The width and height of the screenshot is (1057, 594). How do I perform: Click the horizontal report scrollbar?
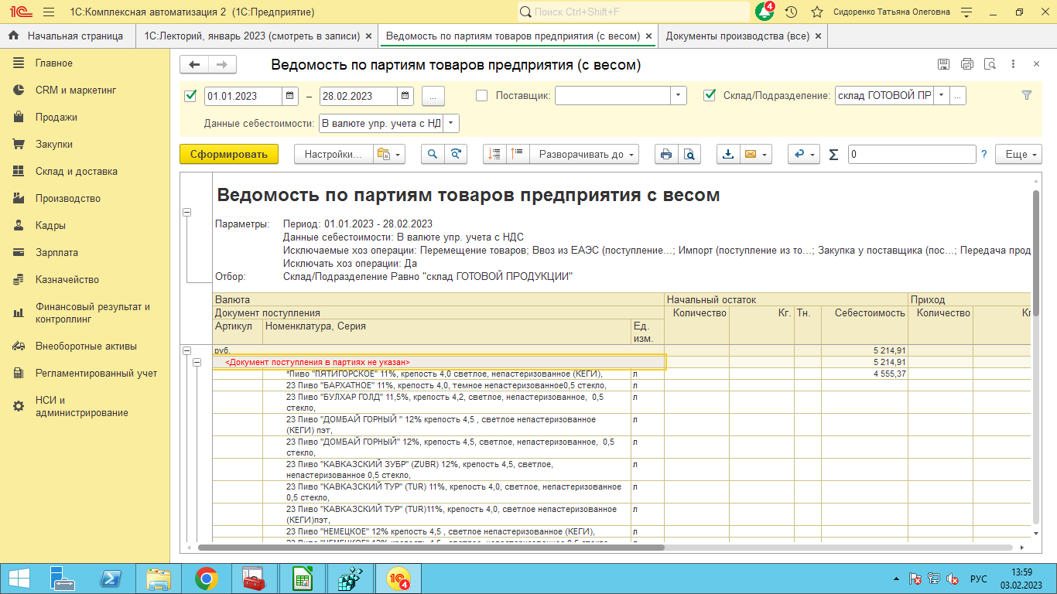[x=431, y=547]
